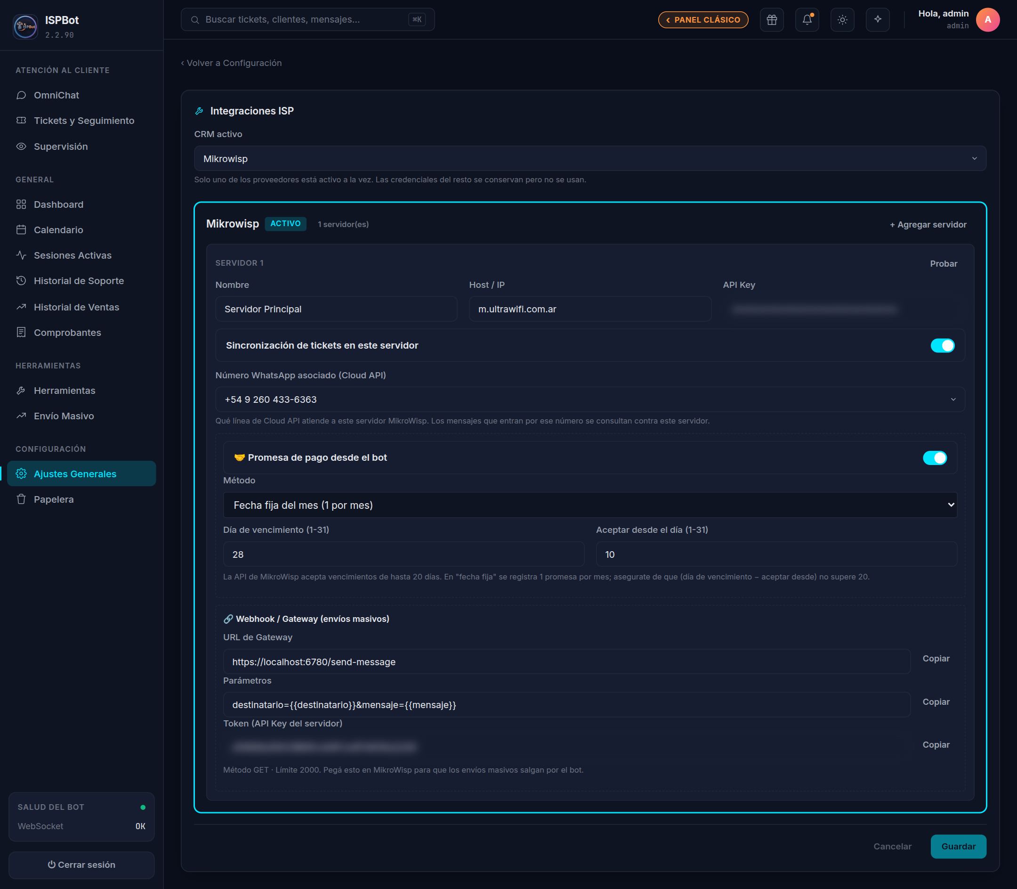Click the green bot health status dot
This screenshot has height=889, width=1017.
(143, 807)
